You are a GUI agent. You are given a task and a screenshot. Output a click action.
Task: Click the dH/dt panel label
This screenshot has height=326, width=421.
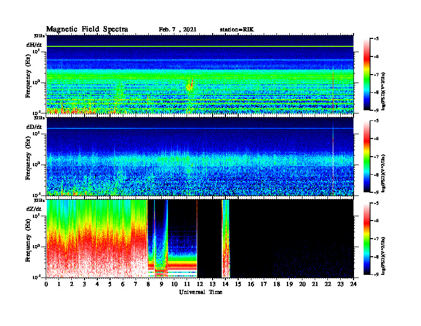point(34,45)
